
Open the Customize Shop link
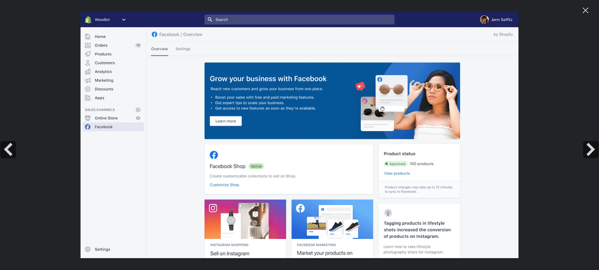coord(225,185)
